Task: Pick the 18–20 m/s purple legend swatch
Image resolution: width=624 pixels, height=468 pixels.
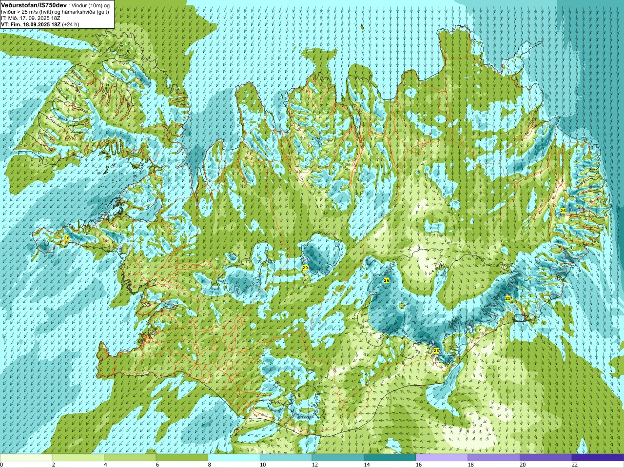Action: point(494,458)
